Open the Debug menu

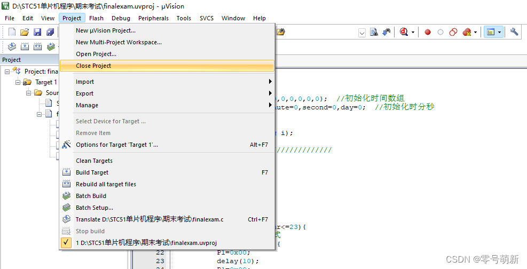click(x=121, y=18)
